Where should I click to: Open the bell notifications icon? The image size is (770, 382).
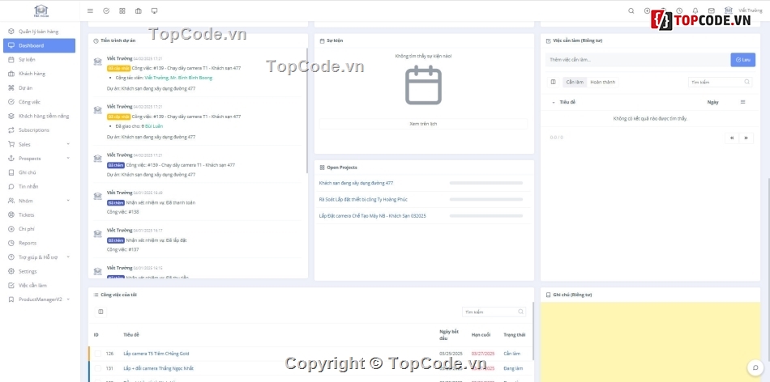point(695,11)
